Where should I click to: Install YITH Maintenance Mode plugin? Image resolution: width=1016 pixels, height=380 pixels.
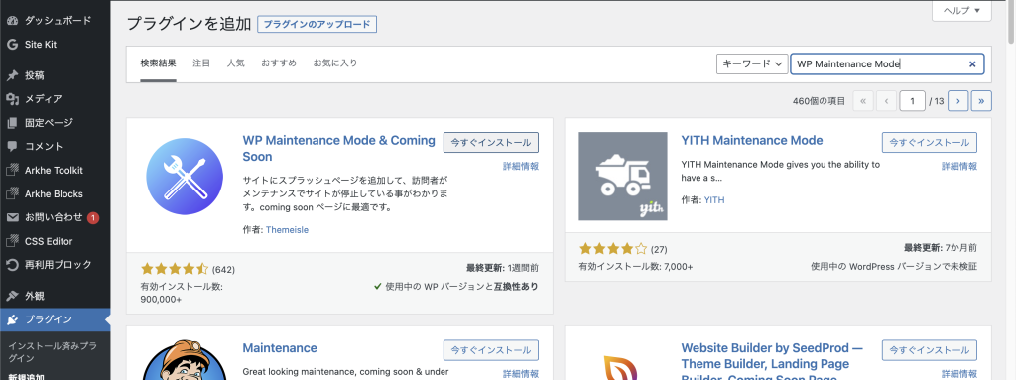click(x=929, y=143)
